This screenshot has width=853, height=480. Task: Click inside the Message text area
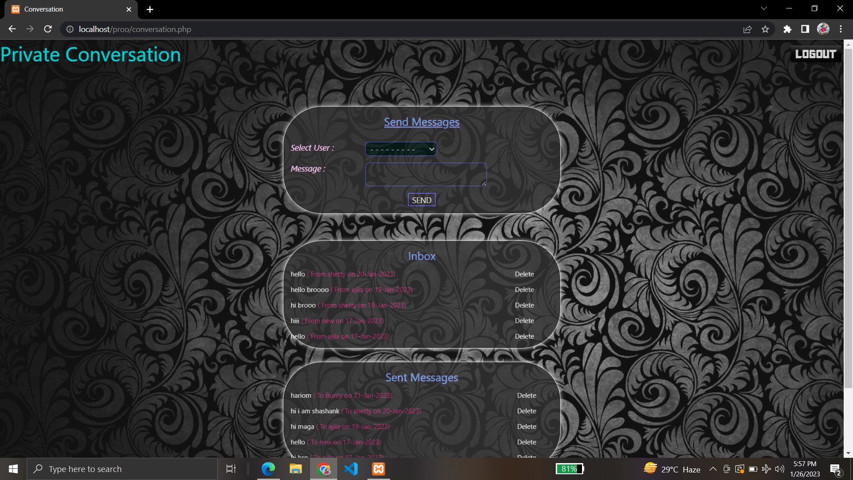click(425, 174)
